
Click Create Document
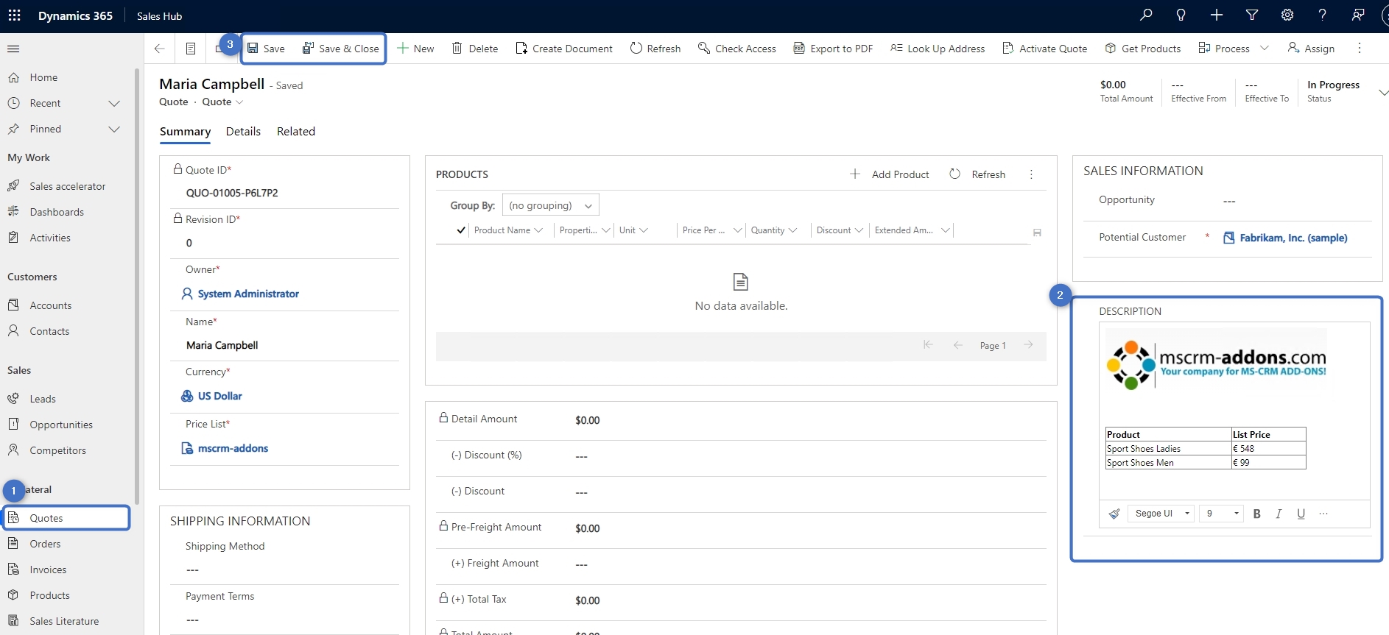pos(564,49)
